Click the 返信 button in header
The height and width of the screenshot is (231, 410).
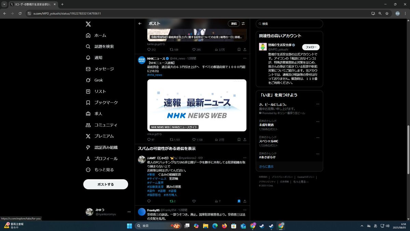(x=234, y=24)
